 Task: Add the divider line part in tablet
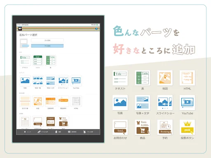tap(25, 101)
